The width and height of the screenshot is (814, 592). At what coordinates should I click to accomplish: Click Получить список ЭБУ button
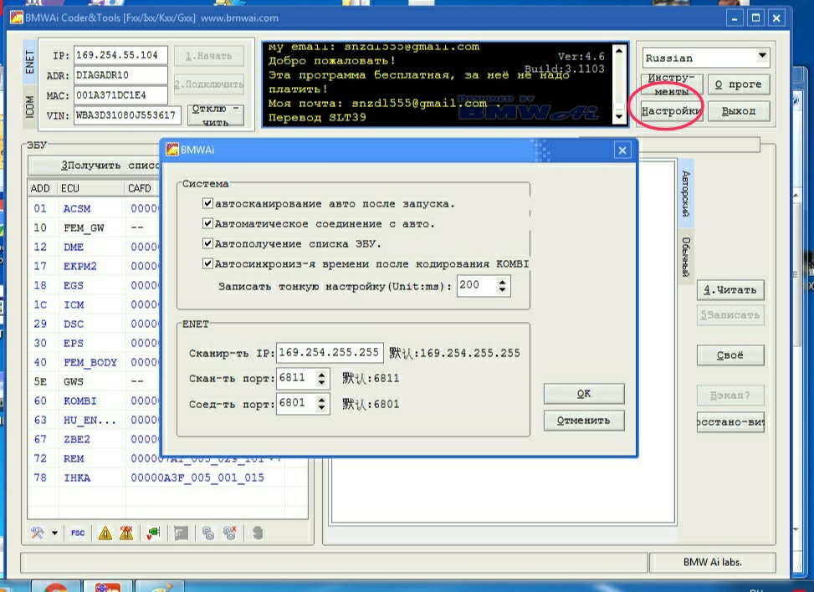tap(95, 166)
